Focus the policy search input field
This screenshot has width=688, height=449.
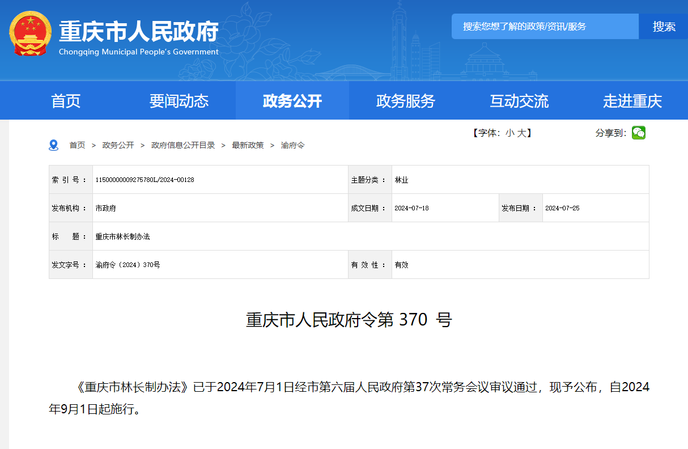pos(545,27)
